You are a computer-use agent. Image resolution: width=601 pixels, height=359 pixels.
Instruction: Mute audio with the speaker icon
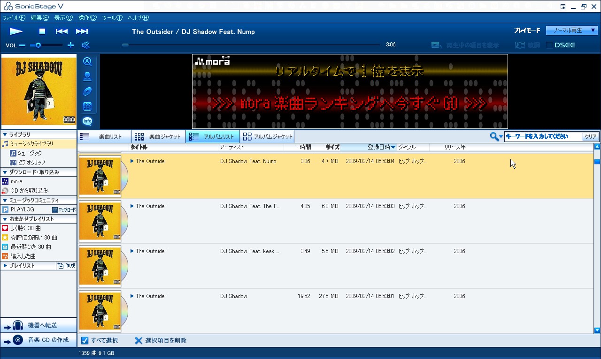(85, 45)
